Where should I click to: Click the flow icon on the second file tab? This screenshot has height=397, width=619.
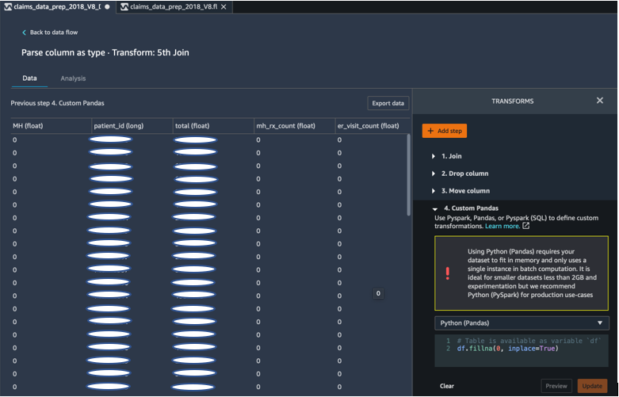[x=124, y=6]
